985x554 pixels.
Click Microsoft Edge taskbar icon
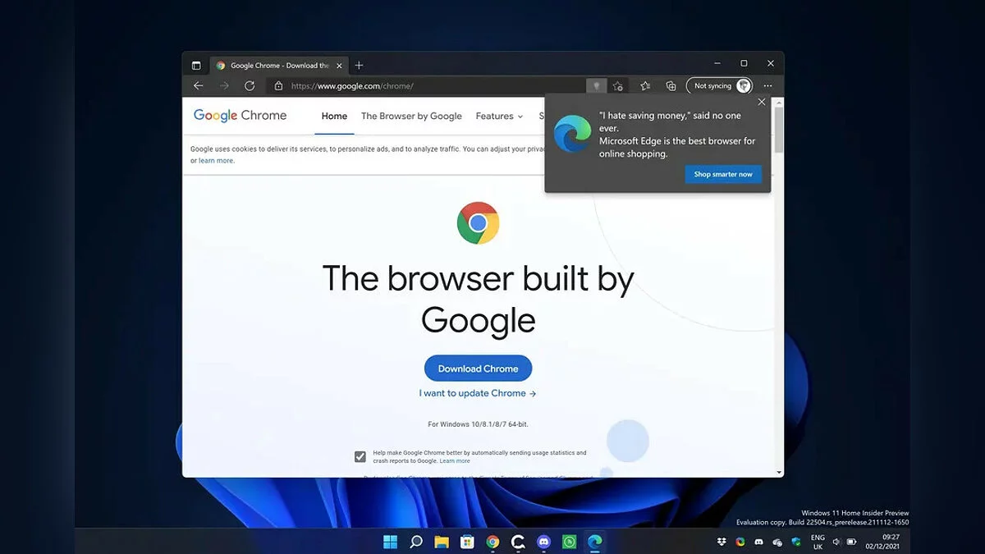[x=594, y=542]
